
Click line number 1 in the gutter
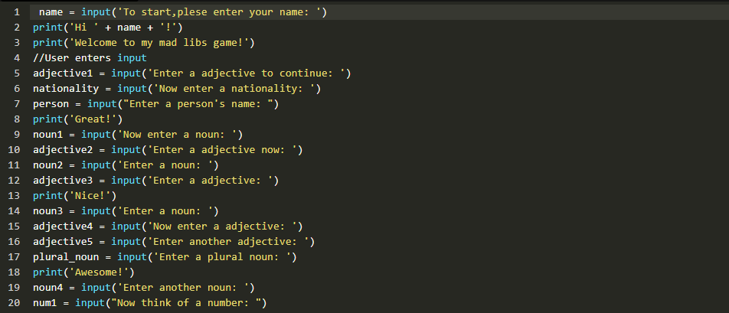[16, 12]
